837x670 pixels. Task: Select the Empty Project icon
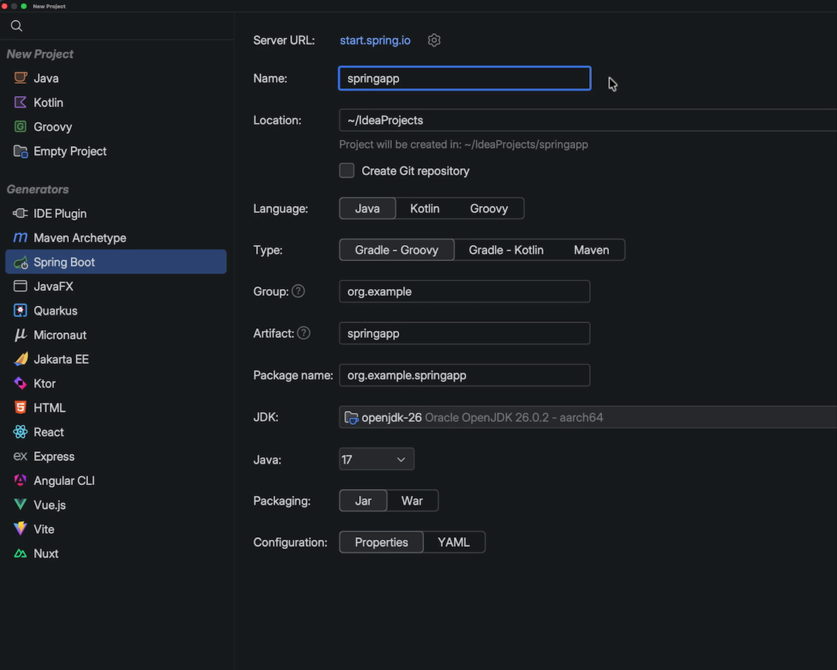tap(20, 151)
